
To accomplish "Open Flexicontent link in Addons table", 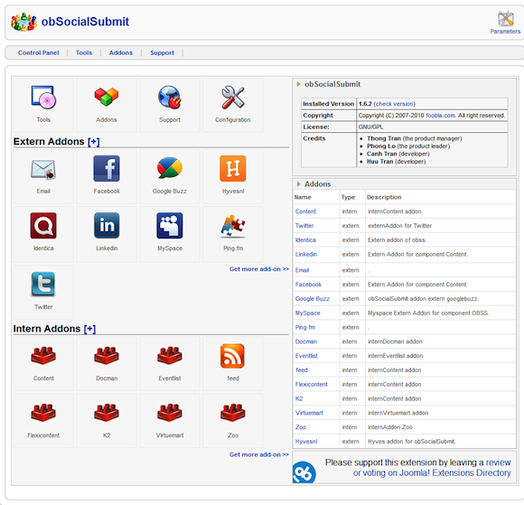I will coord(311,385).
